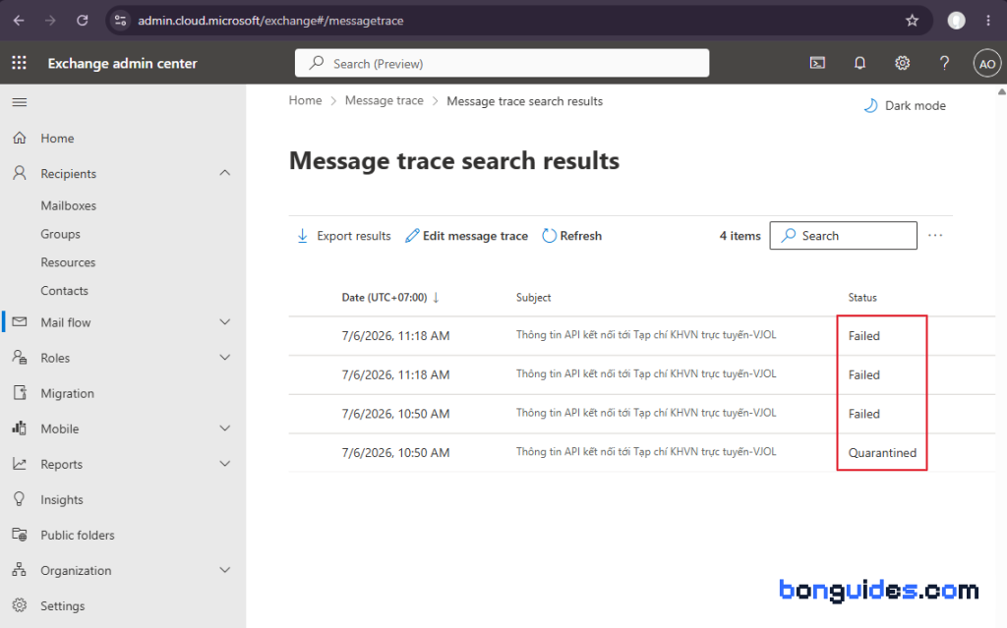The width and height of the screenshot is (1007, 628).
Task: Collapse the navigation hamburger menu
Action: tap(20, 103)
